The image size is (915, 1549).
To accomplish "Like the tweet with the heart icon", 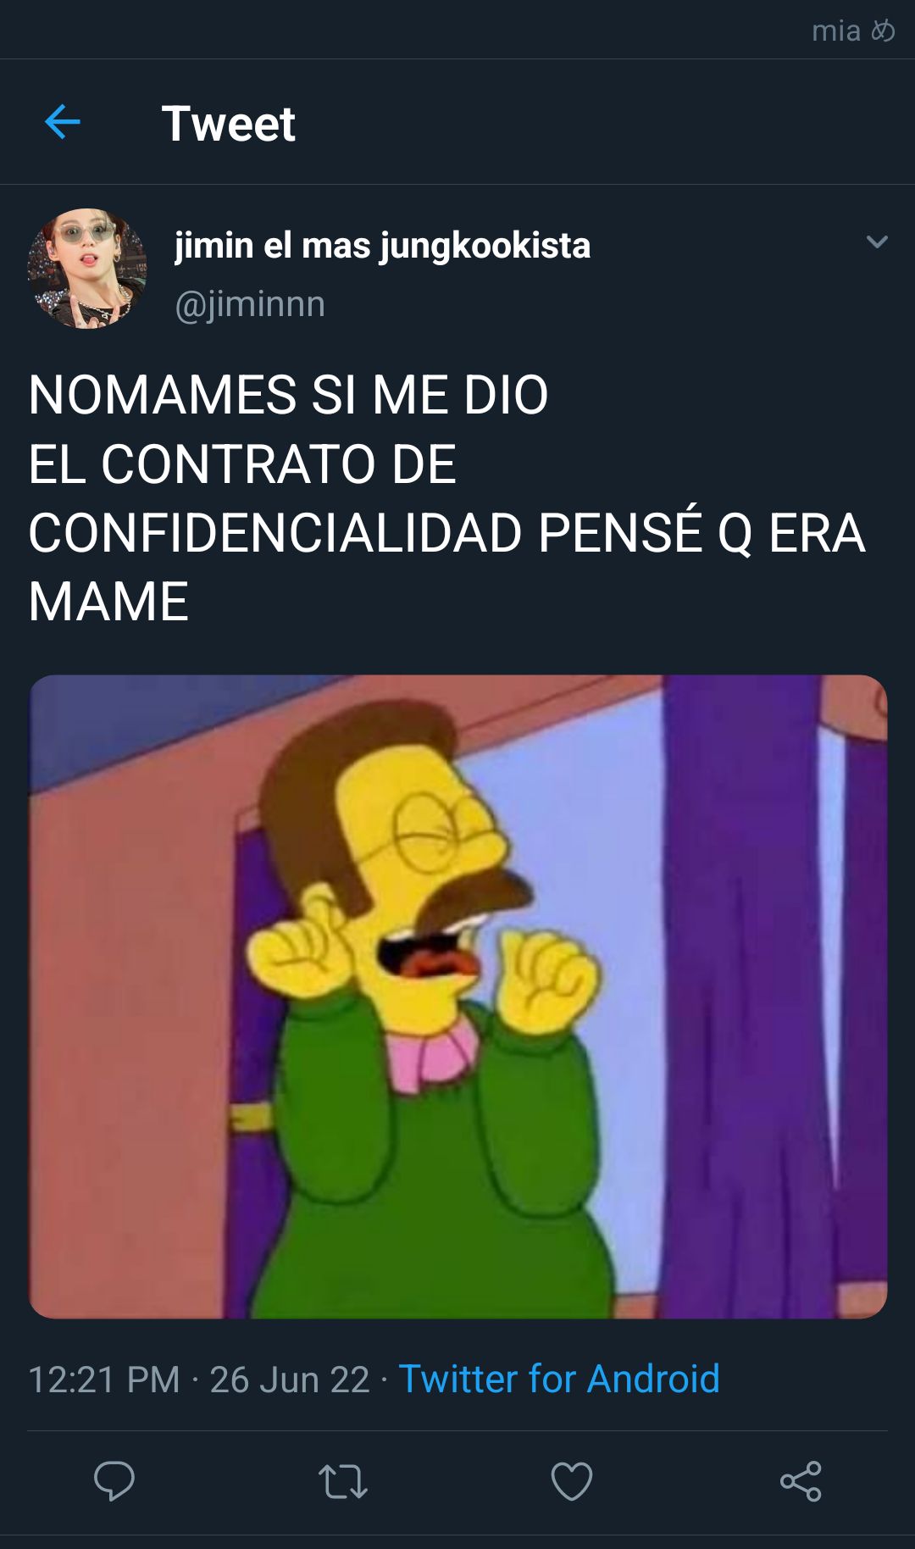I will pyautogui.click(x=572, y=1480).
